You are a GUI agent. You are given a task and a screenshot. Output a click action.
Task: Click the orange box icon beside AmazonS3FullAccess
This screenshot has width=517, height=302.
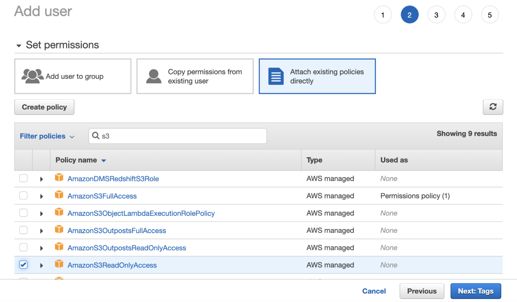[x=59, y=195]
